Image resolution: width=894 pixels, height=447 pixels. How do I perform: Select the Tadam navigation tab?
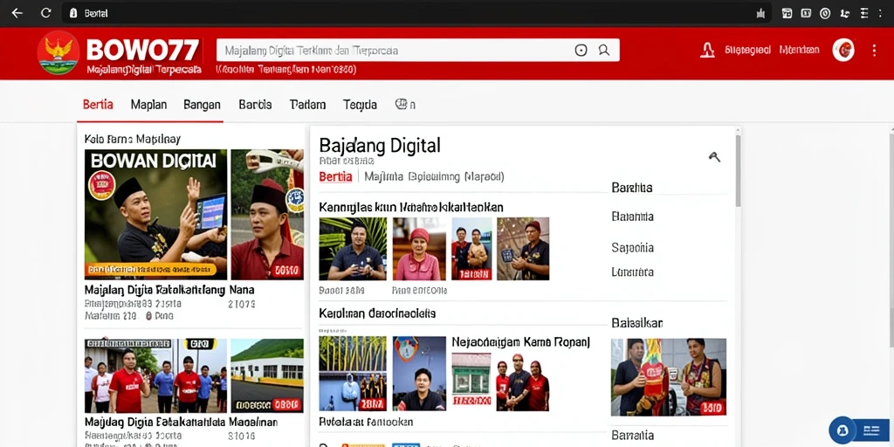[307, 105]
